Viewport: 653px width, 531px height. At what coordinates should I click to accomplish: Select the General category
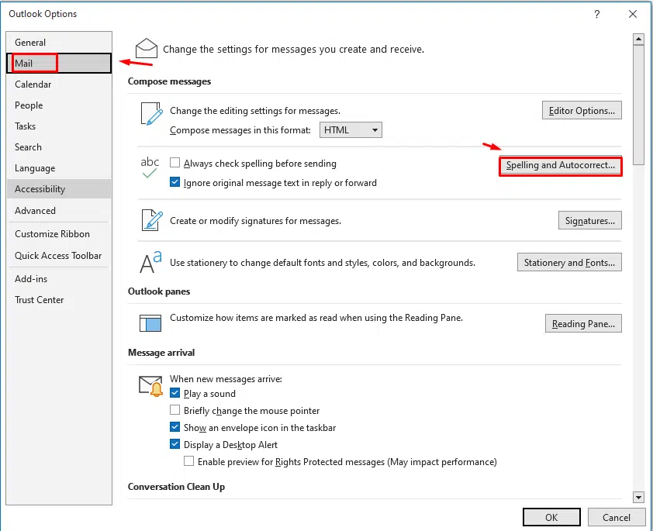click(x=59, y=43)
